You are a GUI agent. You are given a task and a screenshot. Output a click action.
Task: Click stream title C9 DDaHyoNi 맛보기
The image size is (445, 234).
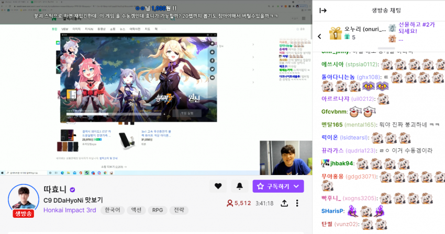click(x=73, y=200)
